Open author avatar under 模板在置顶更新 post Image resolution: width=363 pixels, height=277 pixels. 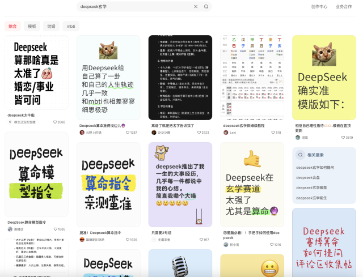(298, 137)
